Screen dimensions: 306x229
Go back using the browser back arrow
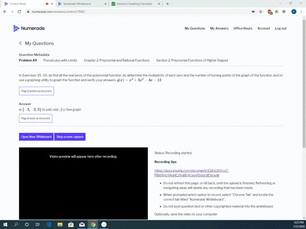tap(5, 11)
